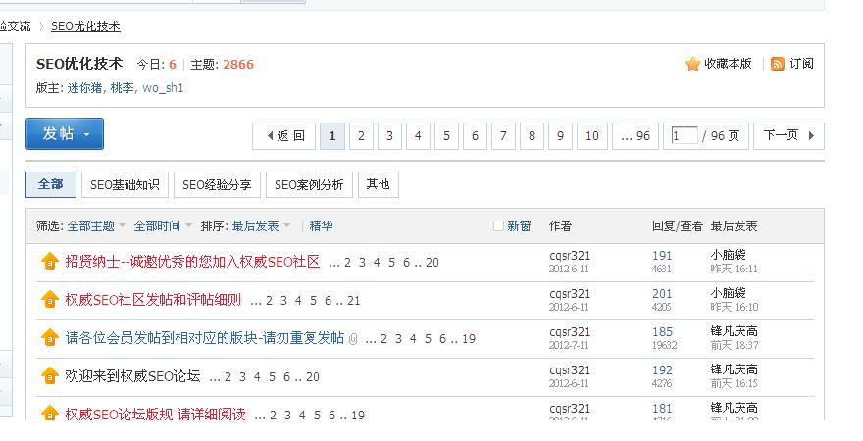Click the star icon for 收藏本版

pyautogui.click(x=692, y=64)
